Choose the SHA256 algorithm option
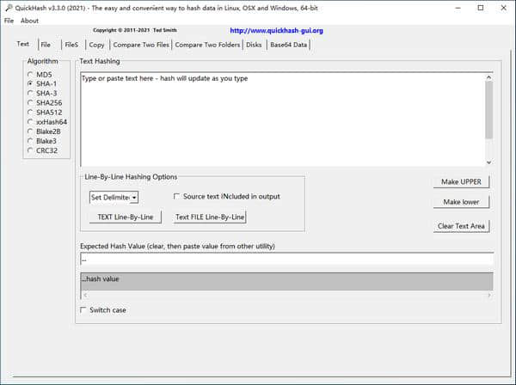516x385 pixels. 31,103
